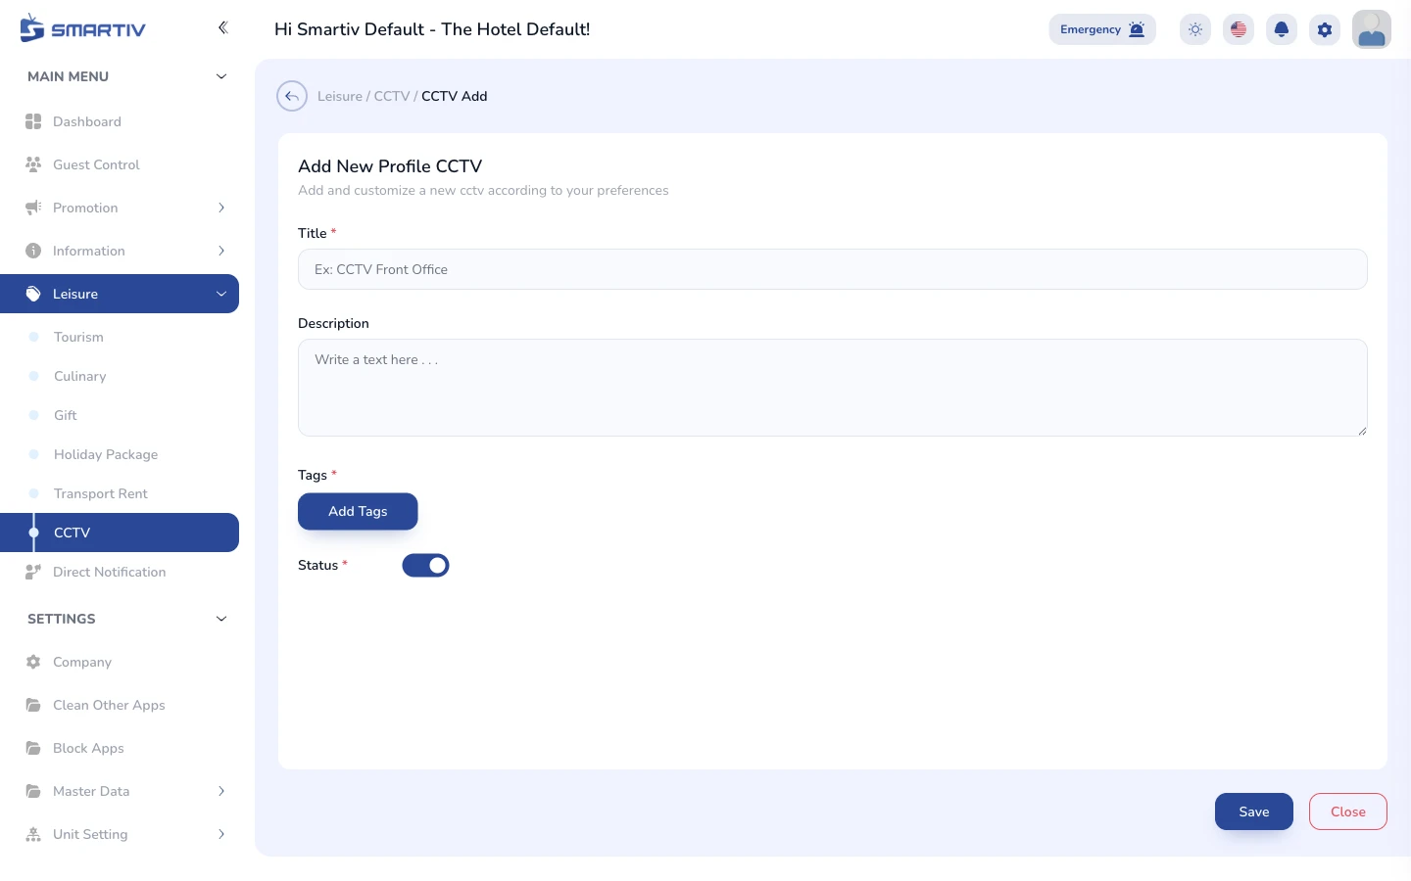The image size is (1411, 881).
Task: Open Guest Control page
Action: (x=120, y=164)
